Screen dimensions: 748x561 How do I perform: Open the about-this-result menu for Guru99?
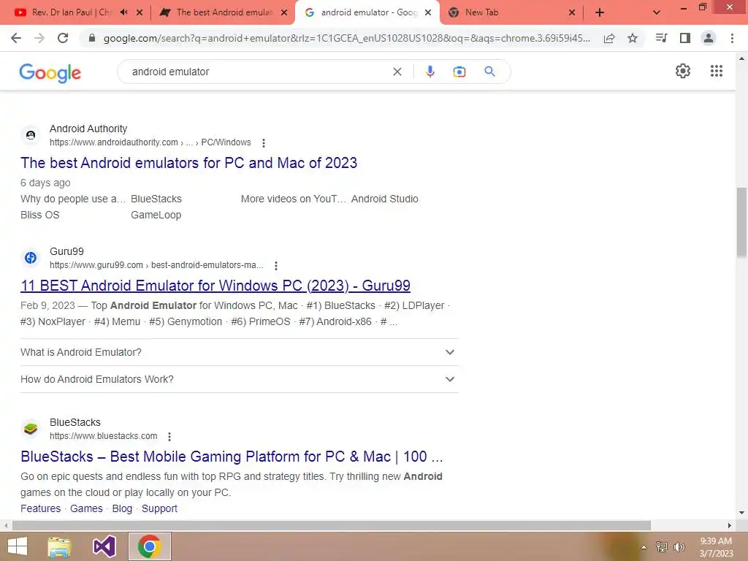tap(275, 265)
